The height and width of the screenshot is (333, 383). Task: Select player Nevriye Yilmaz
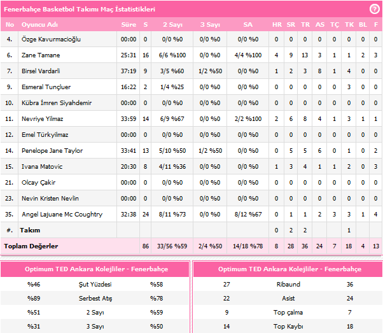tap(42, 118)
